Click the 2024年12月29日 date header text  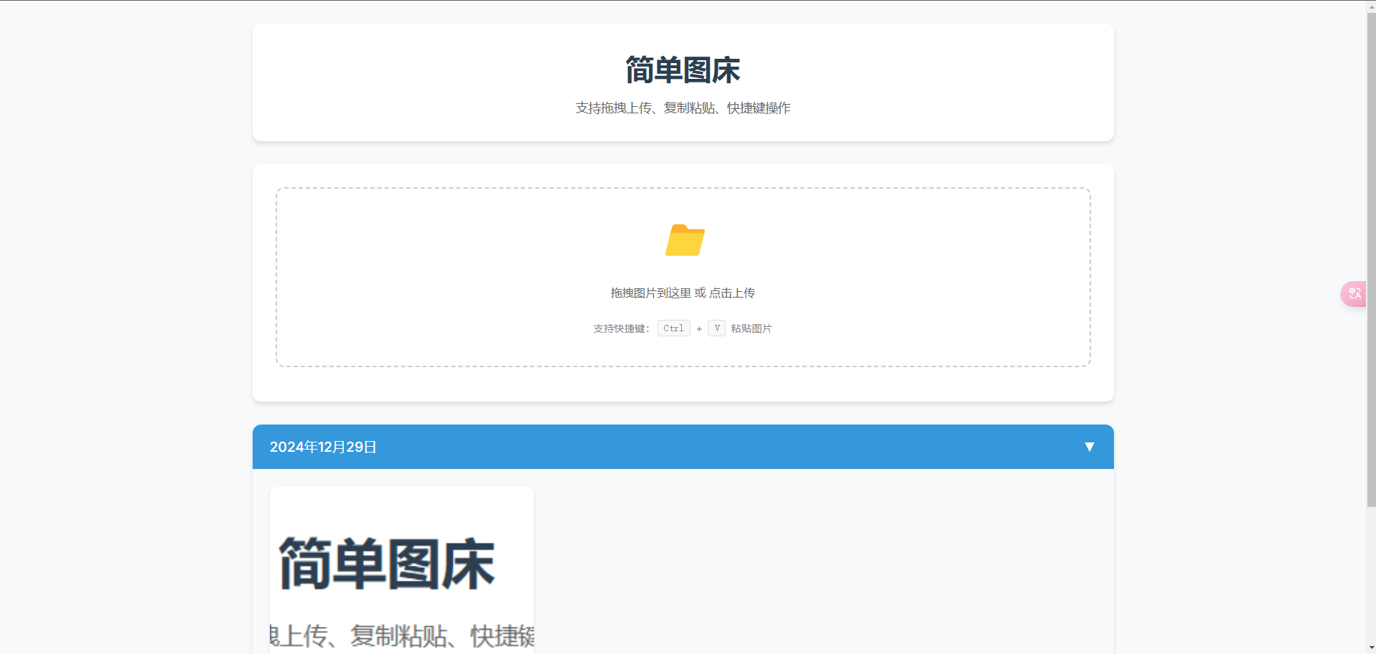pos(323,447)
